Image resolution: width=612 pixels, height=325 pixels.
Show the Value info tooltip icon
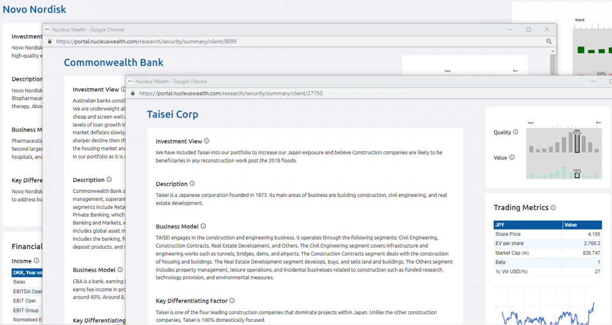tap(512, 157)
